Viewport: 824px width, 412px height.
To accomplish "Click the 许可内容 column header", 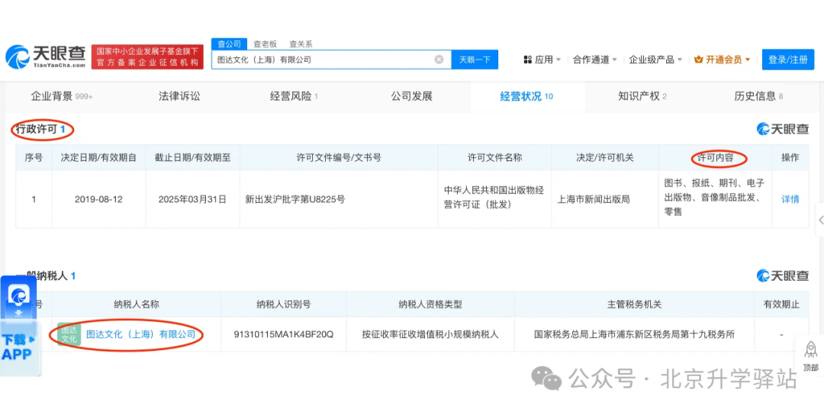I will click(715, 158).
